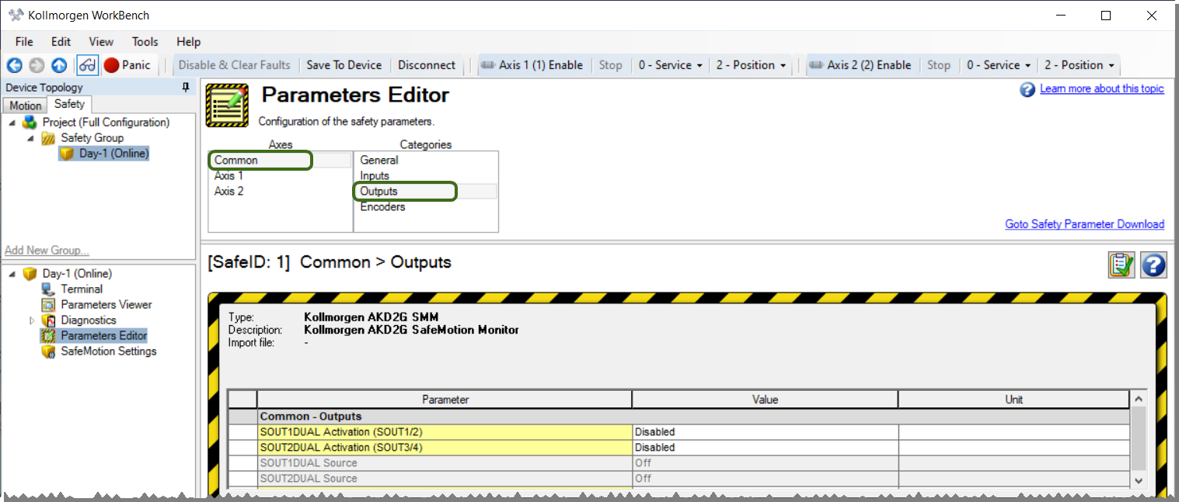Open Terminal in the device tree
1179x502 pixels.
click(x=82, y=289)
